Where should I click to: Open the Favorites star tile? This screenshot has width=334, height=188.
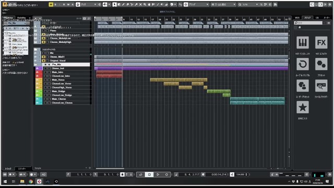click(303, 107)
